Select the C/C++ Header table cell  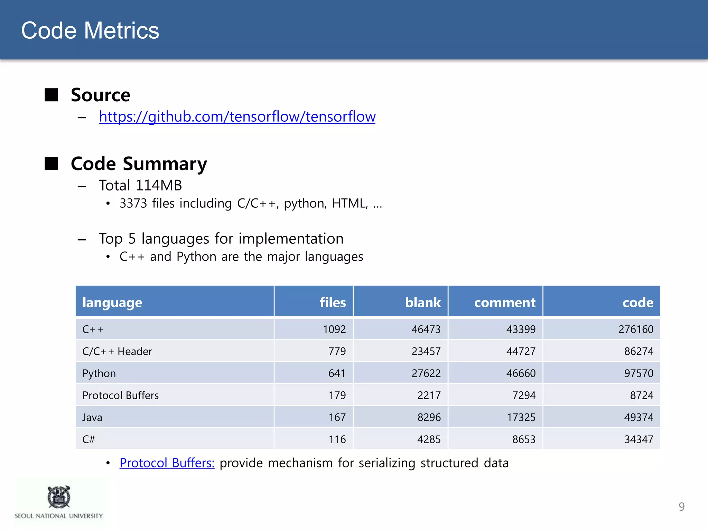tap(117, 351)
